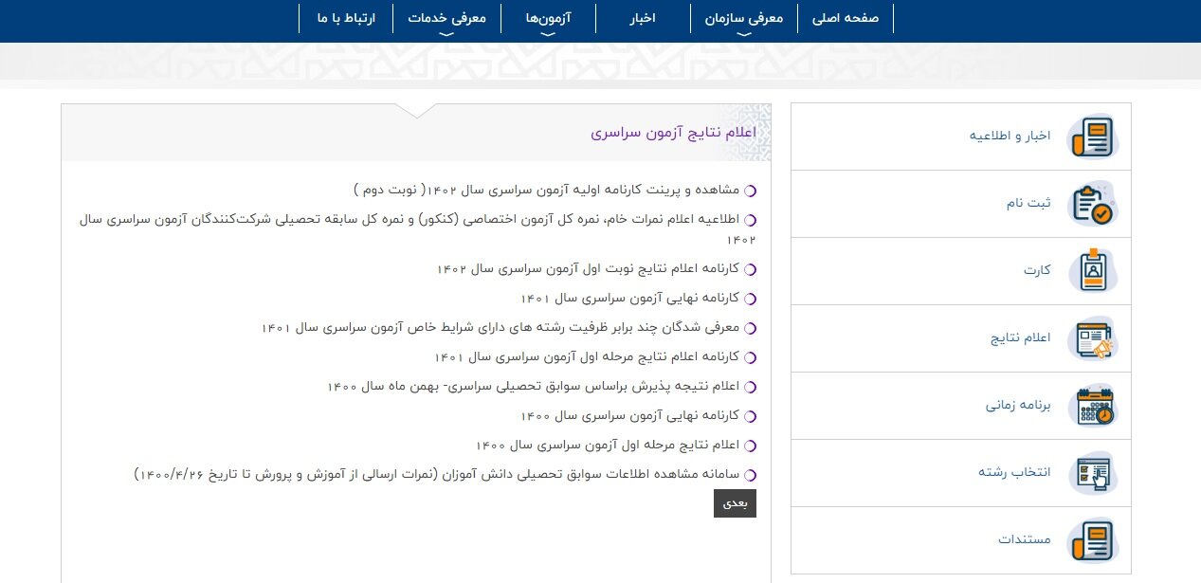Image resolution: width=1201 pixels, height=583 pixels.
Task: Choose radio for اعلام نتایج مرحله اول سال ۱۴۰۰
Action: (751, 446)
